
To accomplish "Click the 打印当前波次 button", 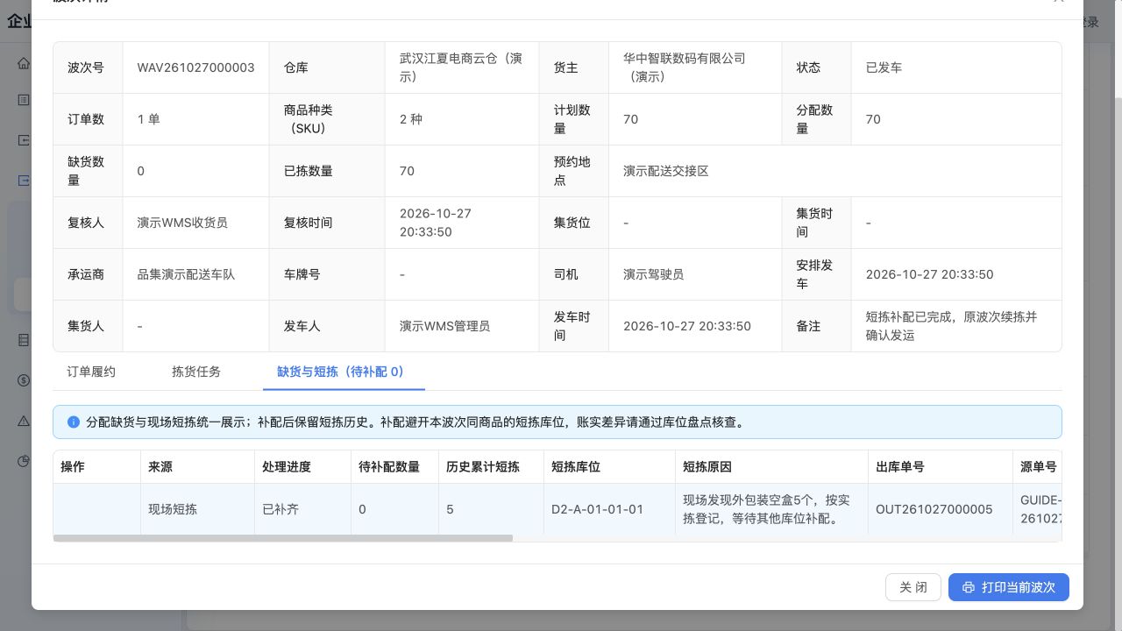I will point(1009,587).
